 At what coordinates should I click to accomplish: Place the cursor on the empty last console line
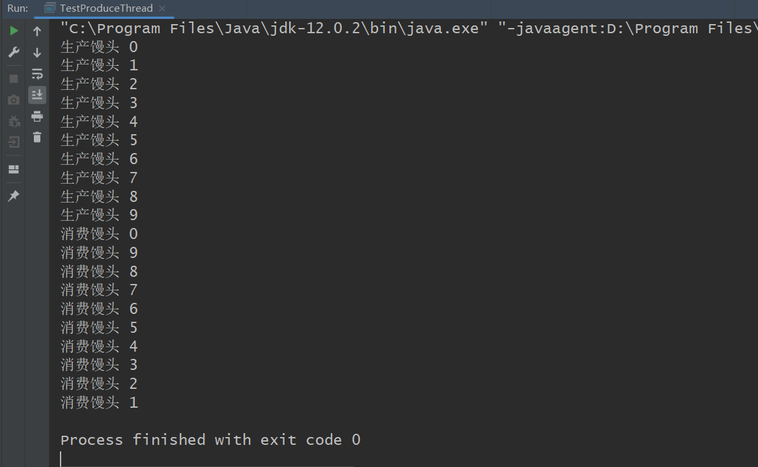coord(208,459)
